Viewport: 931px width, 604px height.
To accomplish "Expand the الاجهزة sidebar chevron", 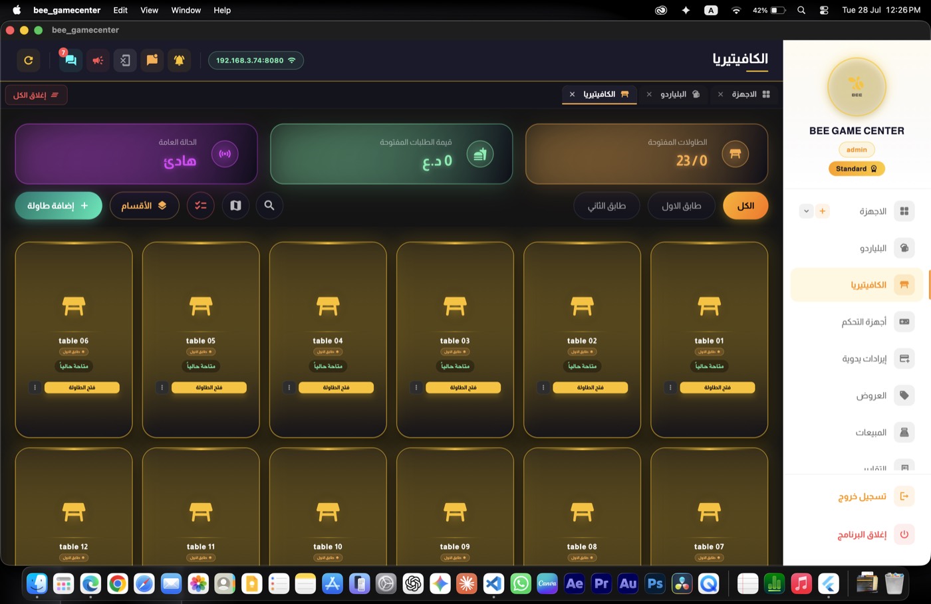I will (x=806, y=211).
